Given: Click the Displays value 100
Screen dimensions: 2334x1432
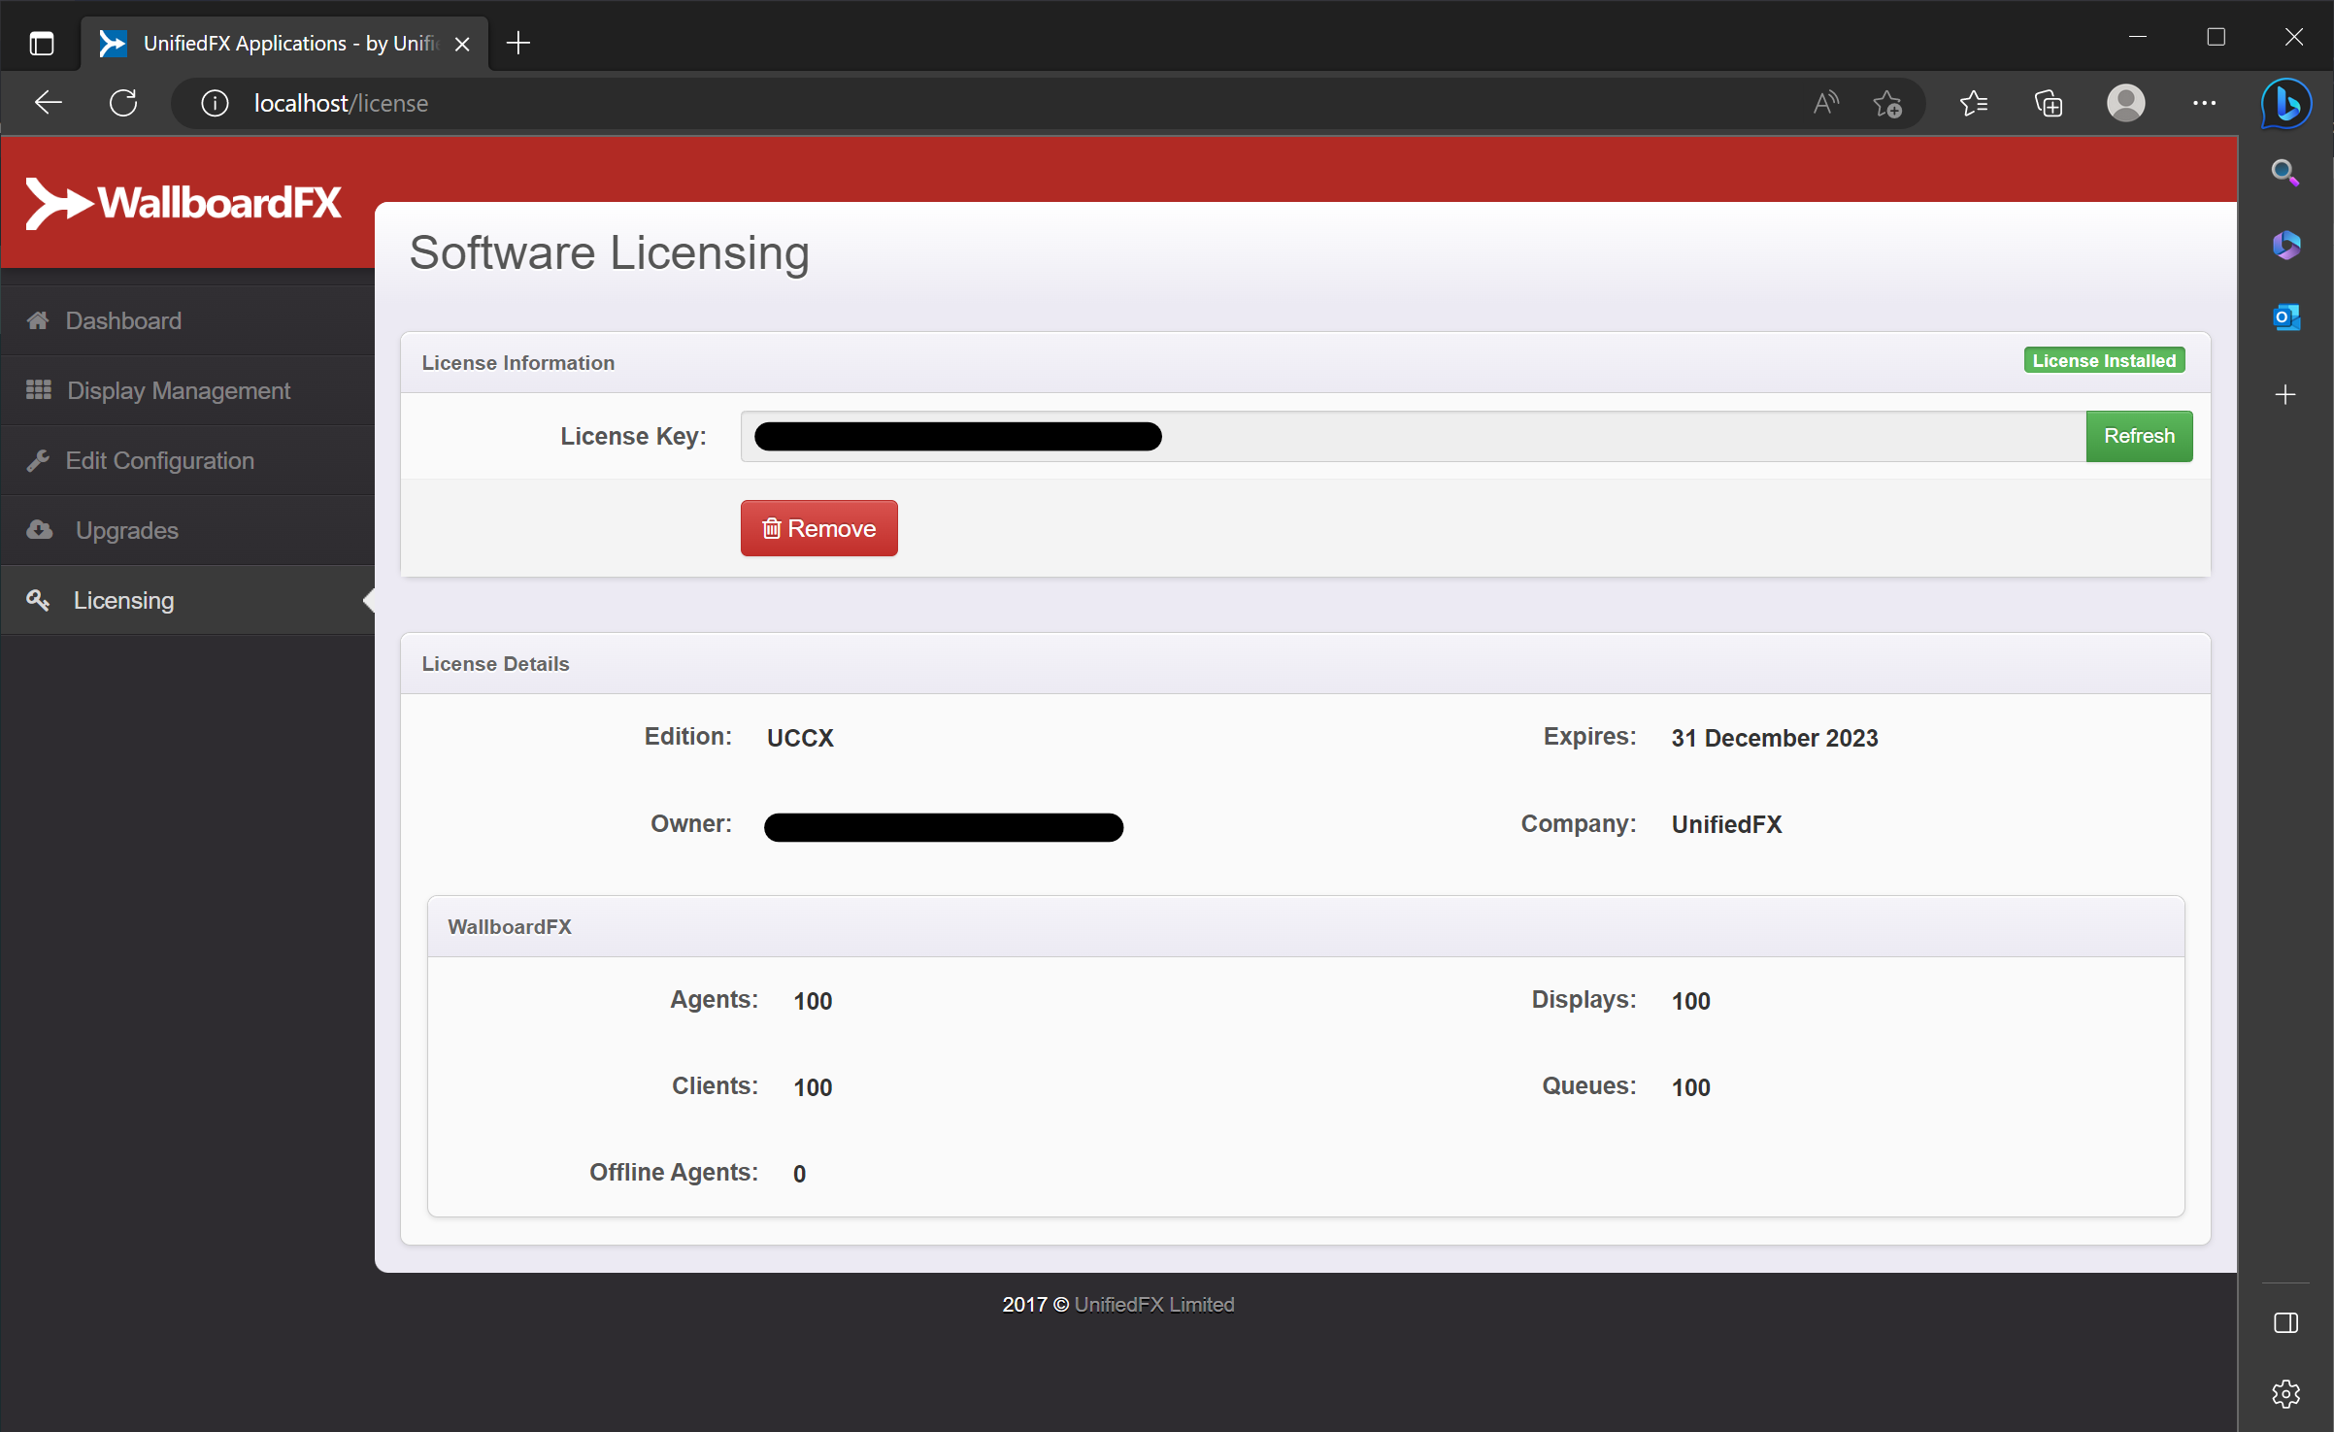Looking at the screenshot, I should [1690, 1001].
